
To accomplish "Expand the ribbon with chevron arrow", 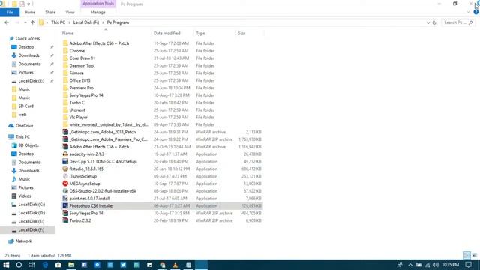I will (468, 12).
